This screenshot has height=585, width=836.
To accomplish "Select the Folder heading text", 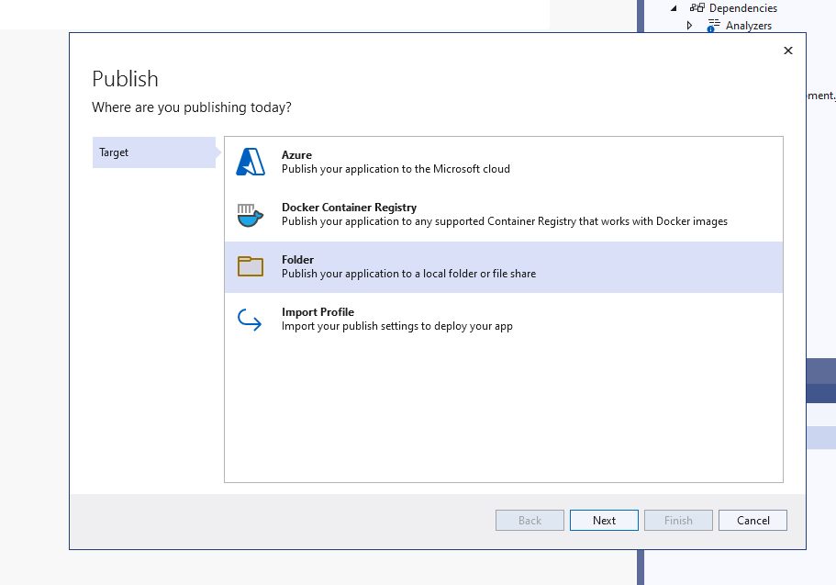I will pyautogui.click(x=297, y=259).
